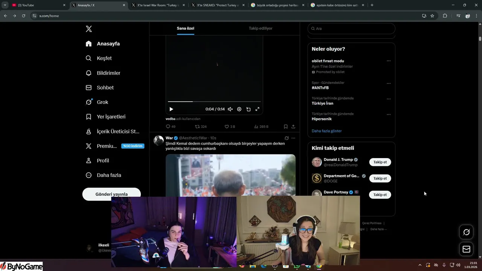Open Hipersonik trending topic
482x271 pixels.
point(322,119)
